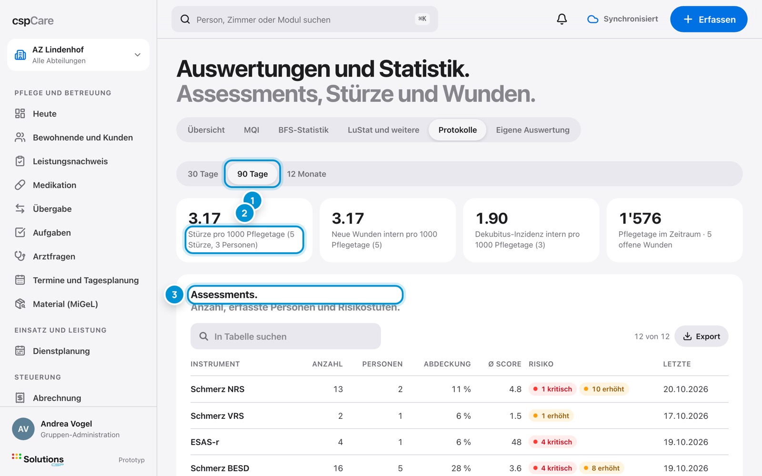Click the Übergabe arrows icon
The height and width of the screenshot is (476, 762).
tap(20, 208)
